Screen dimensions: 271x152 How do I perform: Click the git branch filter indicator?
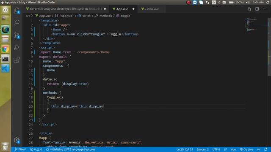click(20, 149)
